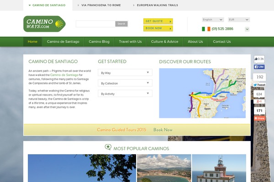Open the By Activity dropdown
This screenshot has height=182, width=274.
tap(125, 94)
